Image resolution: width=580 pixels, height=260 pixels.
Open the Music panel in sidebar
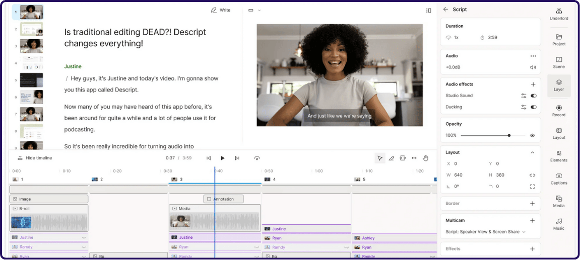pyautogui.click(x=559, y=224)
